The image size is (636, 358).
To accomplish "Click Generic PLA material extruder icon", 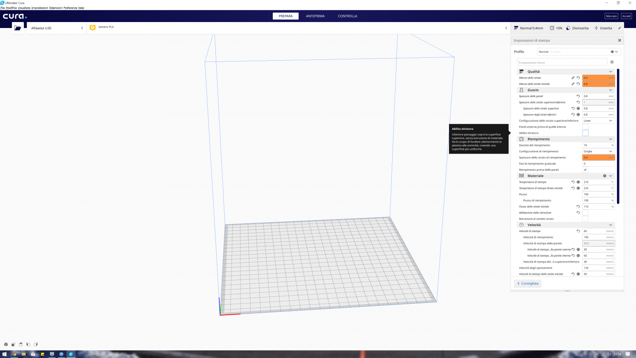I will click(92, 28).
